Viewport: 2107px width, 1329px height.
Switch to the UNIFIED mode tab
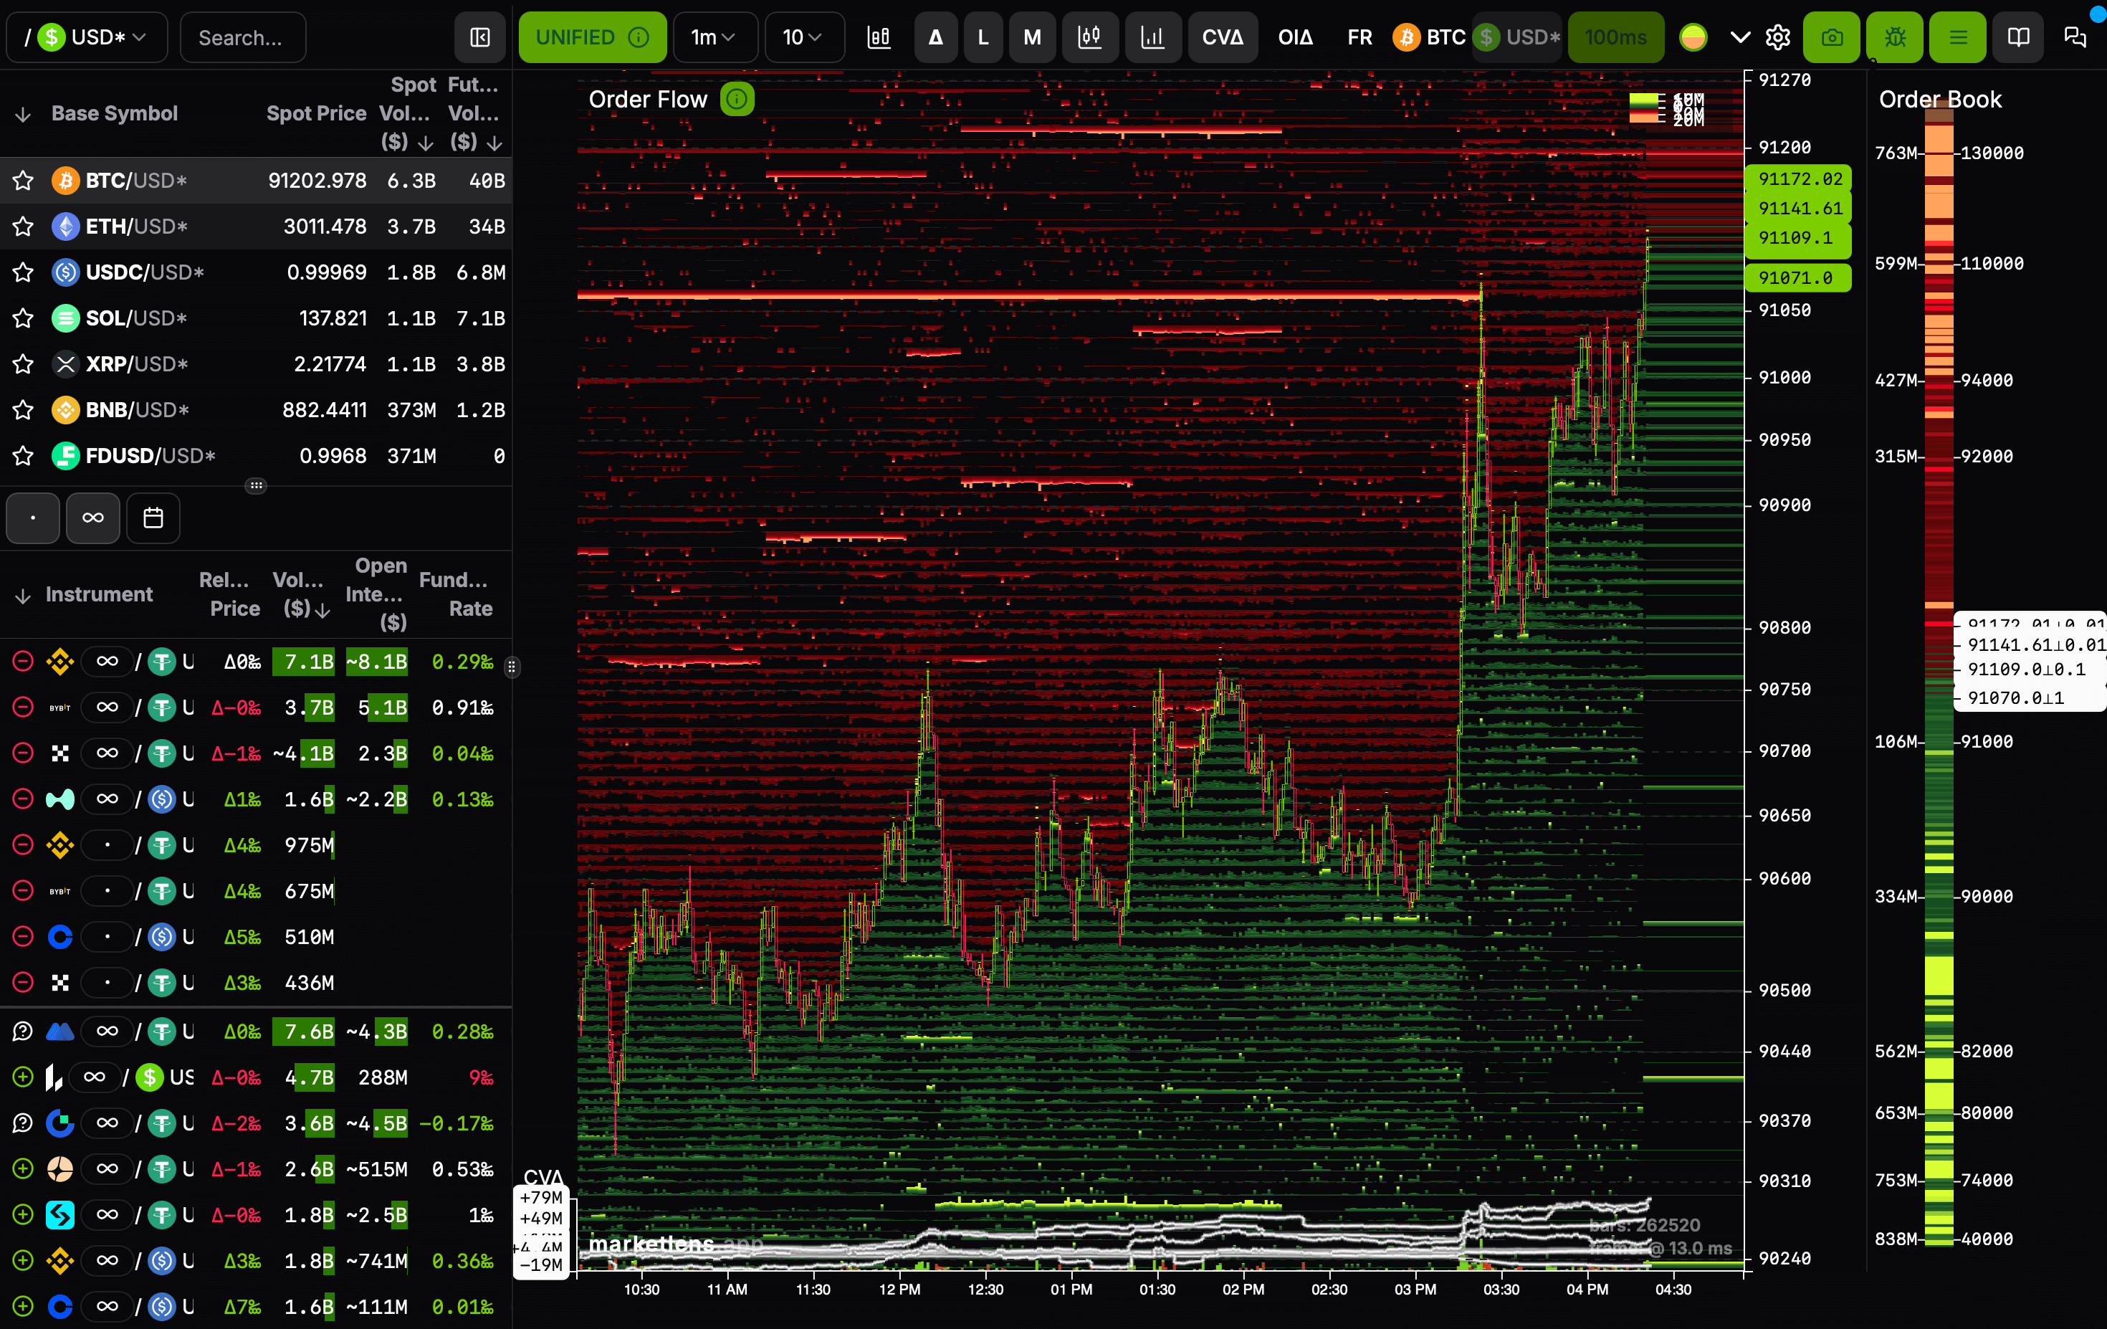pyautogui.click(x=579, y=37)
